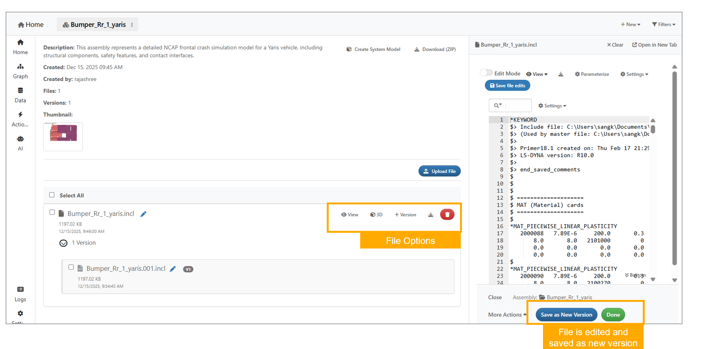Viewport: 705px width, 349px height.
Task: Open the Graph sidebar section
Action: (20, 71)
